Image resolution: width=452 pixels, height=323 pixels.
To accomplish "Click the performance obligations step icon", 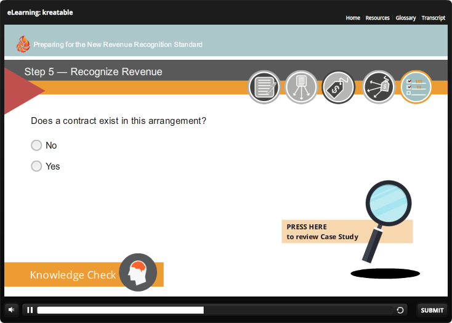I will (x=302, y=88).
